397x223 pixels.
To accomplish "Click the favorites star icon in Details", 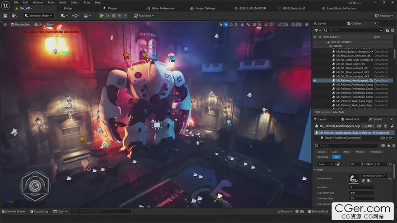I will tap(388, 146).
